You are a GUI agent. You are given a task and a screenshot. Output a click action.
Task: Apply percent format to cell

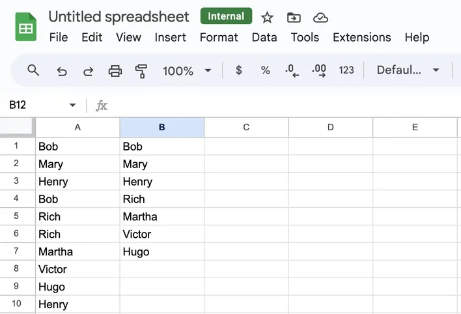265,70
